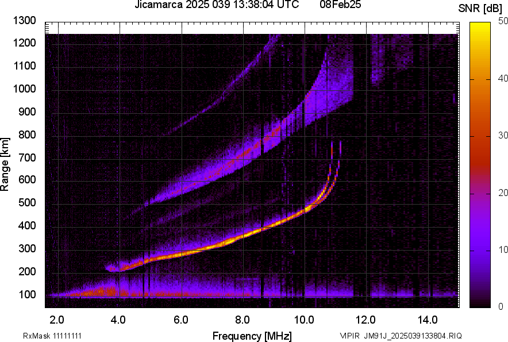This screenshot has width=508, height=342.
Task: Click the 0 value on the SNR colorbar
Action: 501,306
